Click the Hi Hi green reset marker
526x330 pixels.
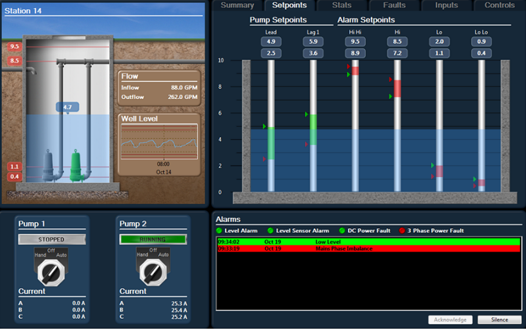pos(348,75)
